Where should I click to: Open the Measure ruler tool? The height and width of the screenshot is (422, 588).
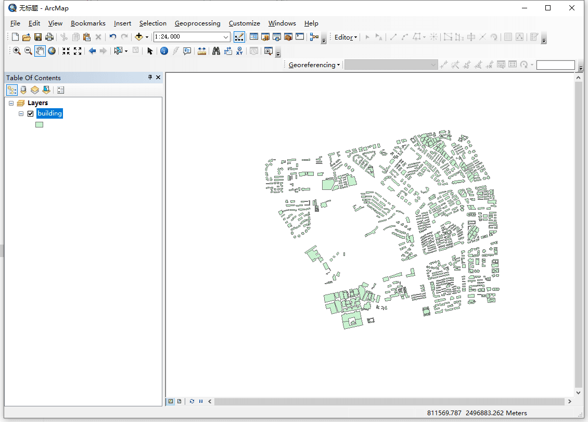[202, 51]
